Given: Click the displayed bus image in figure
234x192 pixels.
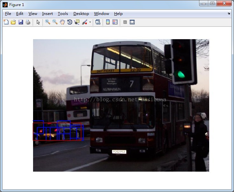Looking at the screenshot, I should tap(121, 105).
